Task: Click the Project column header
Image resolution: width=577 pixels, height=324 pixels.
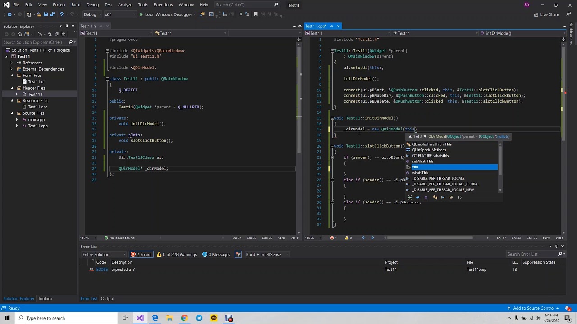Action: (391, 262)
